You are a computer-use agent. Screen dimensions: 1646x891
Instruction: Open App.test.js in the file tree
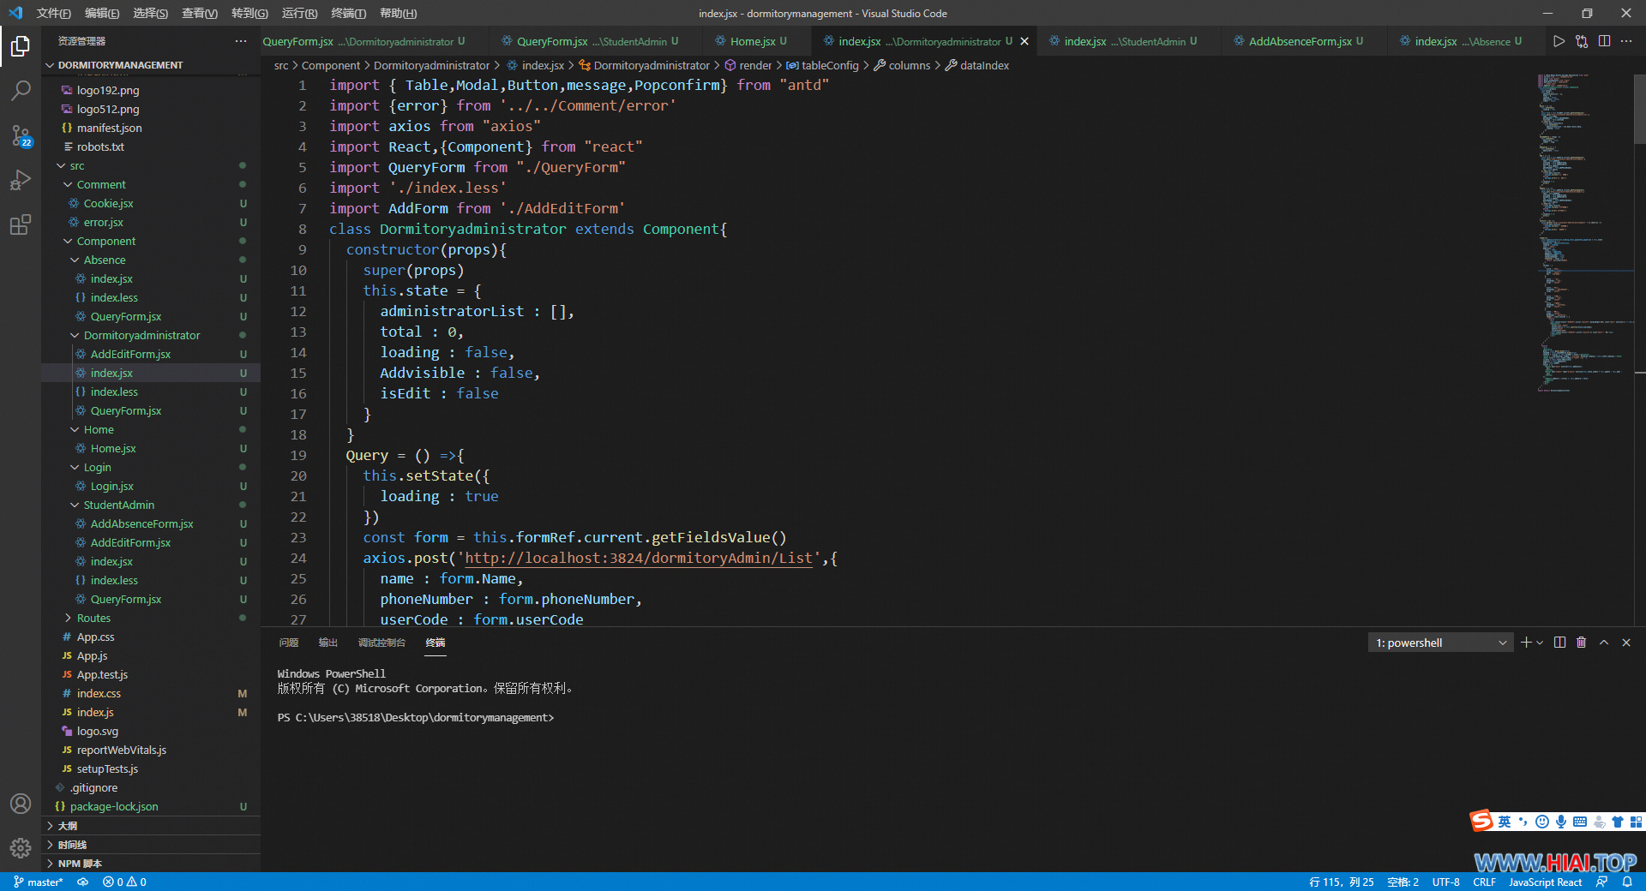tap(102, 674)
